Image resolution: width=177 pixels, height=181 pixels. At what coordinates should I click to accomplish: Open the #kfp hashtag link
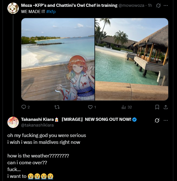[51, 12]
